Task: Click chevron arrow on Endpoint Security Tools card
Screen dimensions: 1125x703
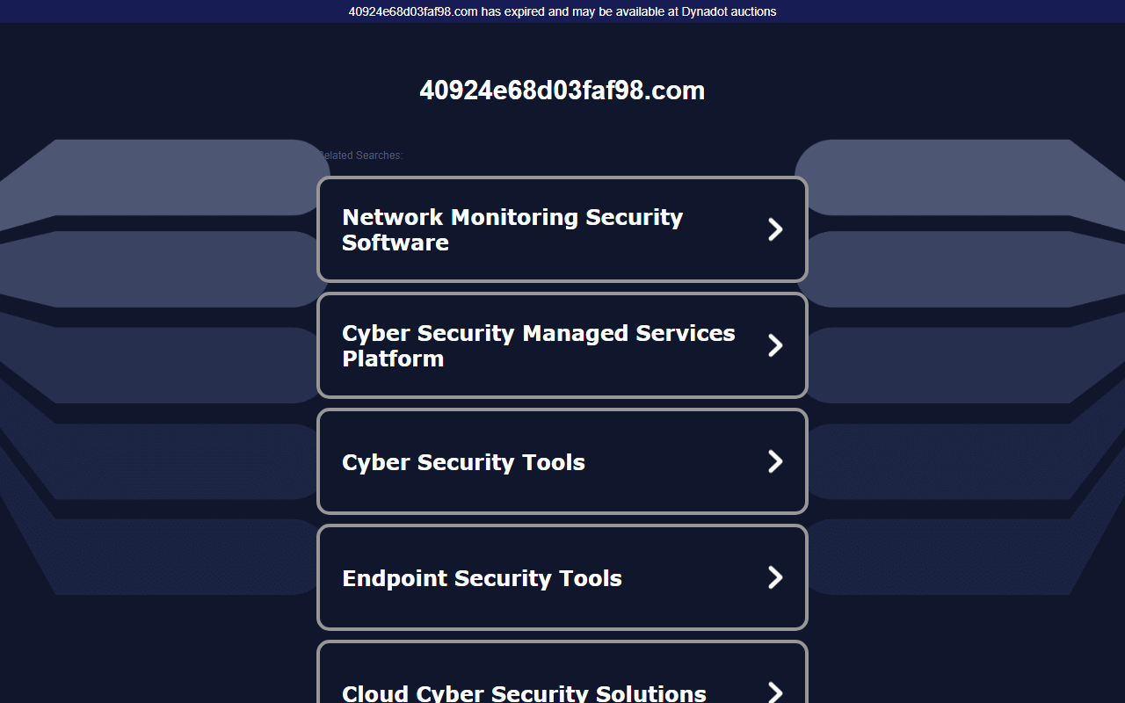Action: [775, 577]
